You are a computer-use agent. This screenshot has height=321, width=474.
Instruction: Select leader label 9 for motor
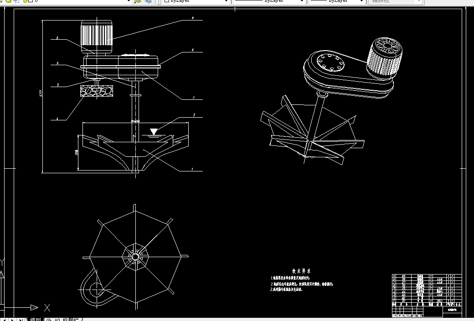pos(192,18)
